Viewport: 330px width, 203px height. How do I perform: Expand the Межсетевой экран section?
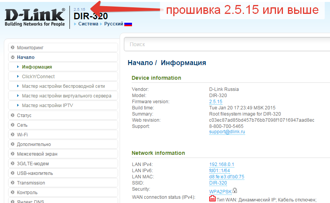(x=63, y=154)
